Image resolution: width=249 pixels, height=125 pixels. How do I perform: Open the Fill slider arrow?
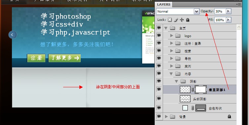coord(228,20)
